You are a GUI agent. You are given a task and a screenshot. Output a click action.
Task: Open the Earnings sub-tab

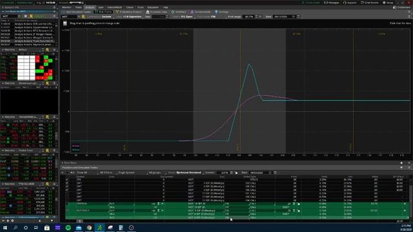(222, 12)
